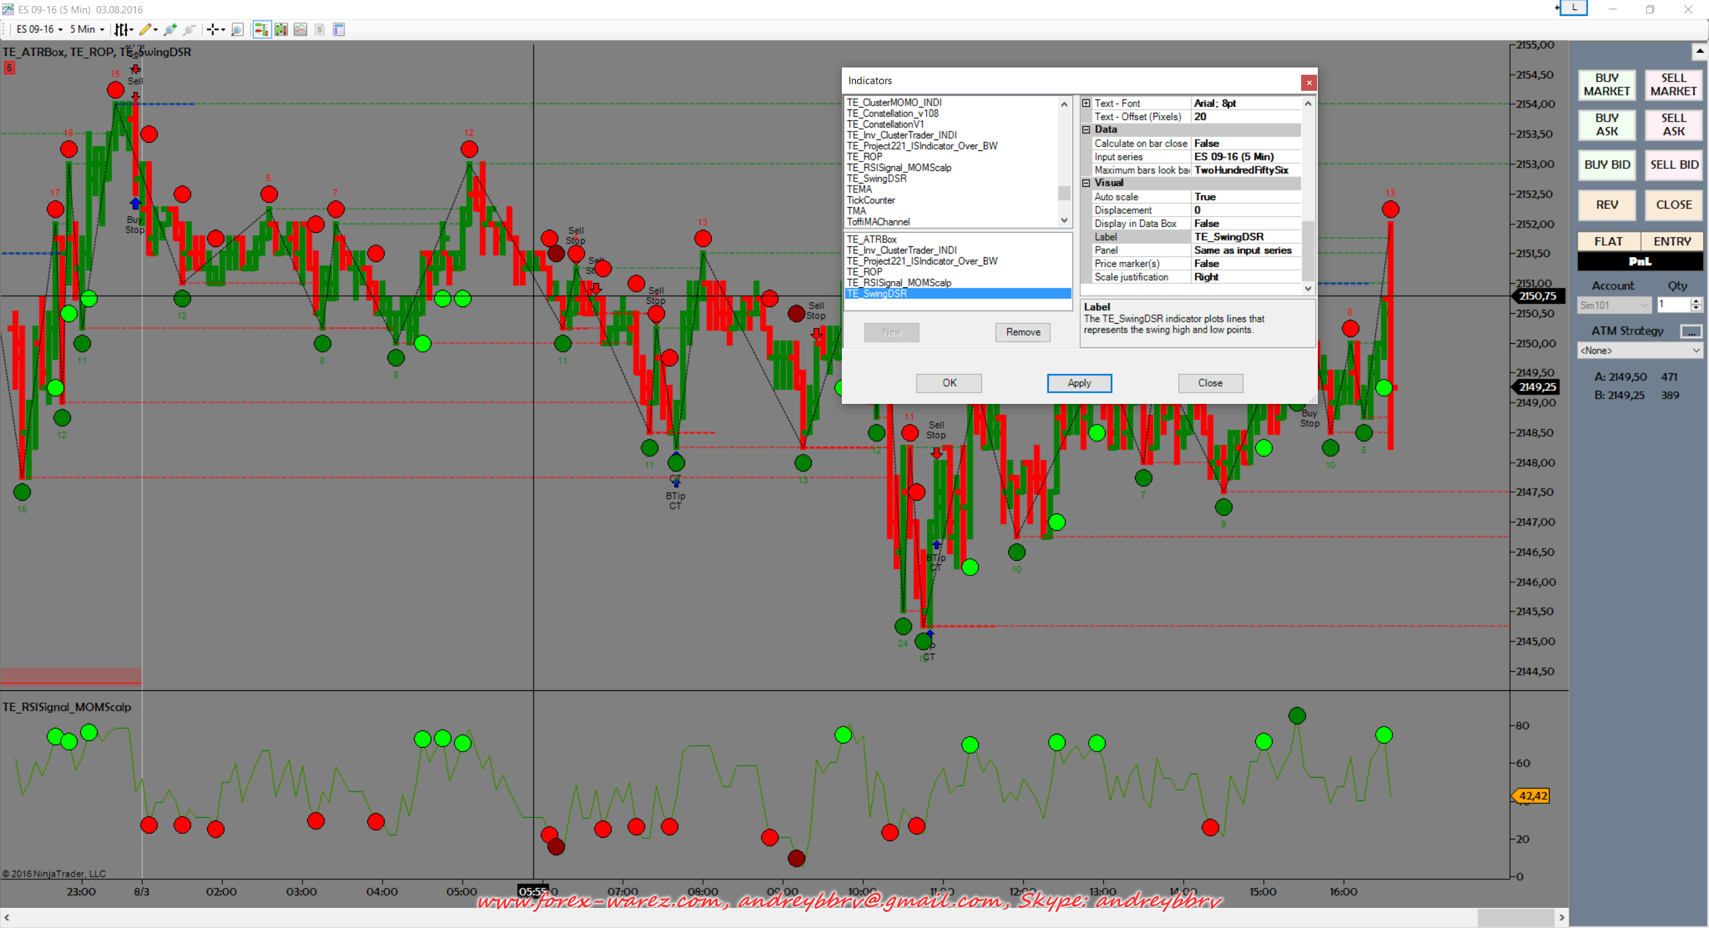Open the 5 Min interval dropdown
Viewport: 1709px width, 928px height.
pyautogui.click(x=87, y=29)
